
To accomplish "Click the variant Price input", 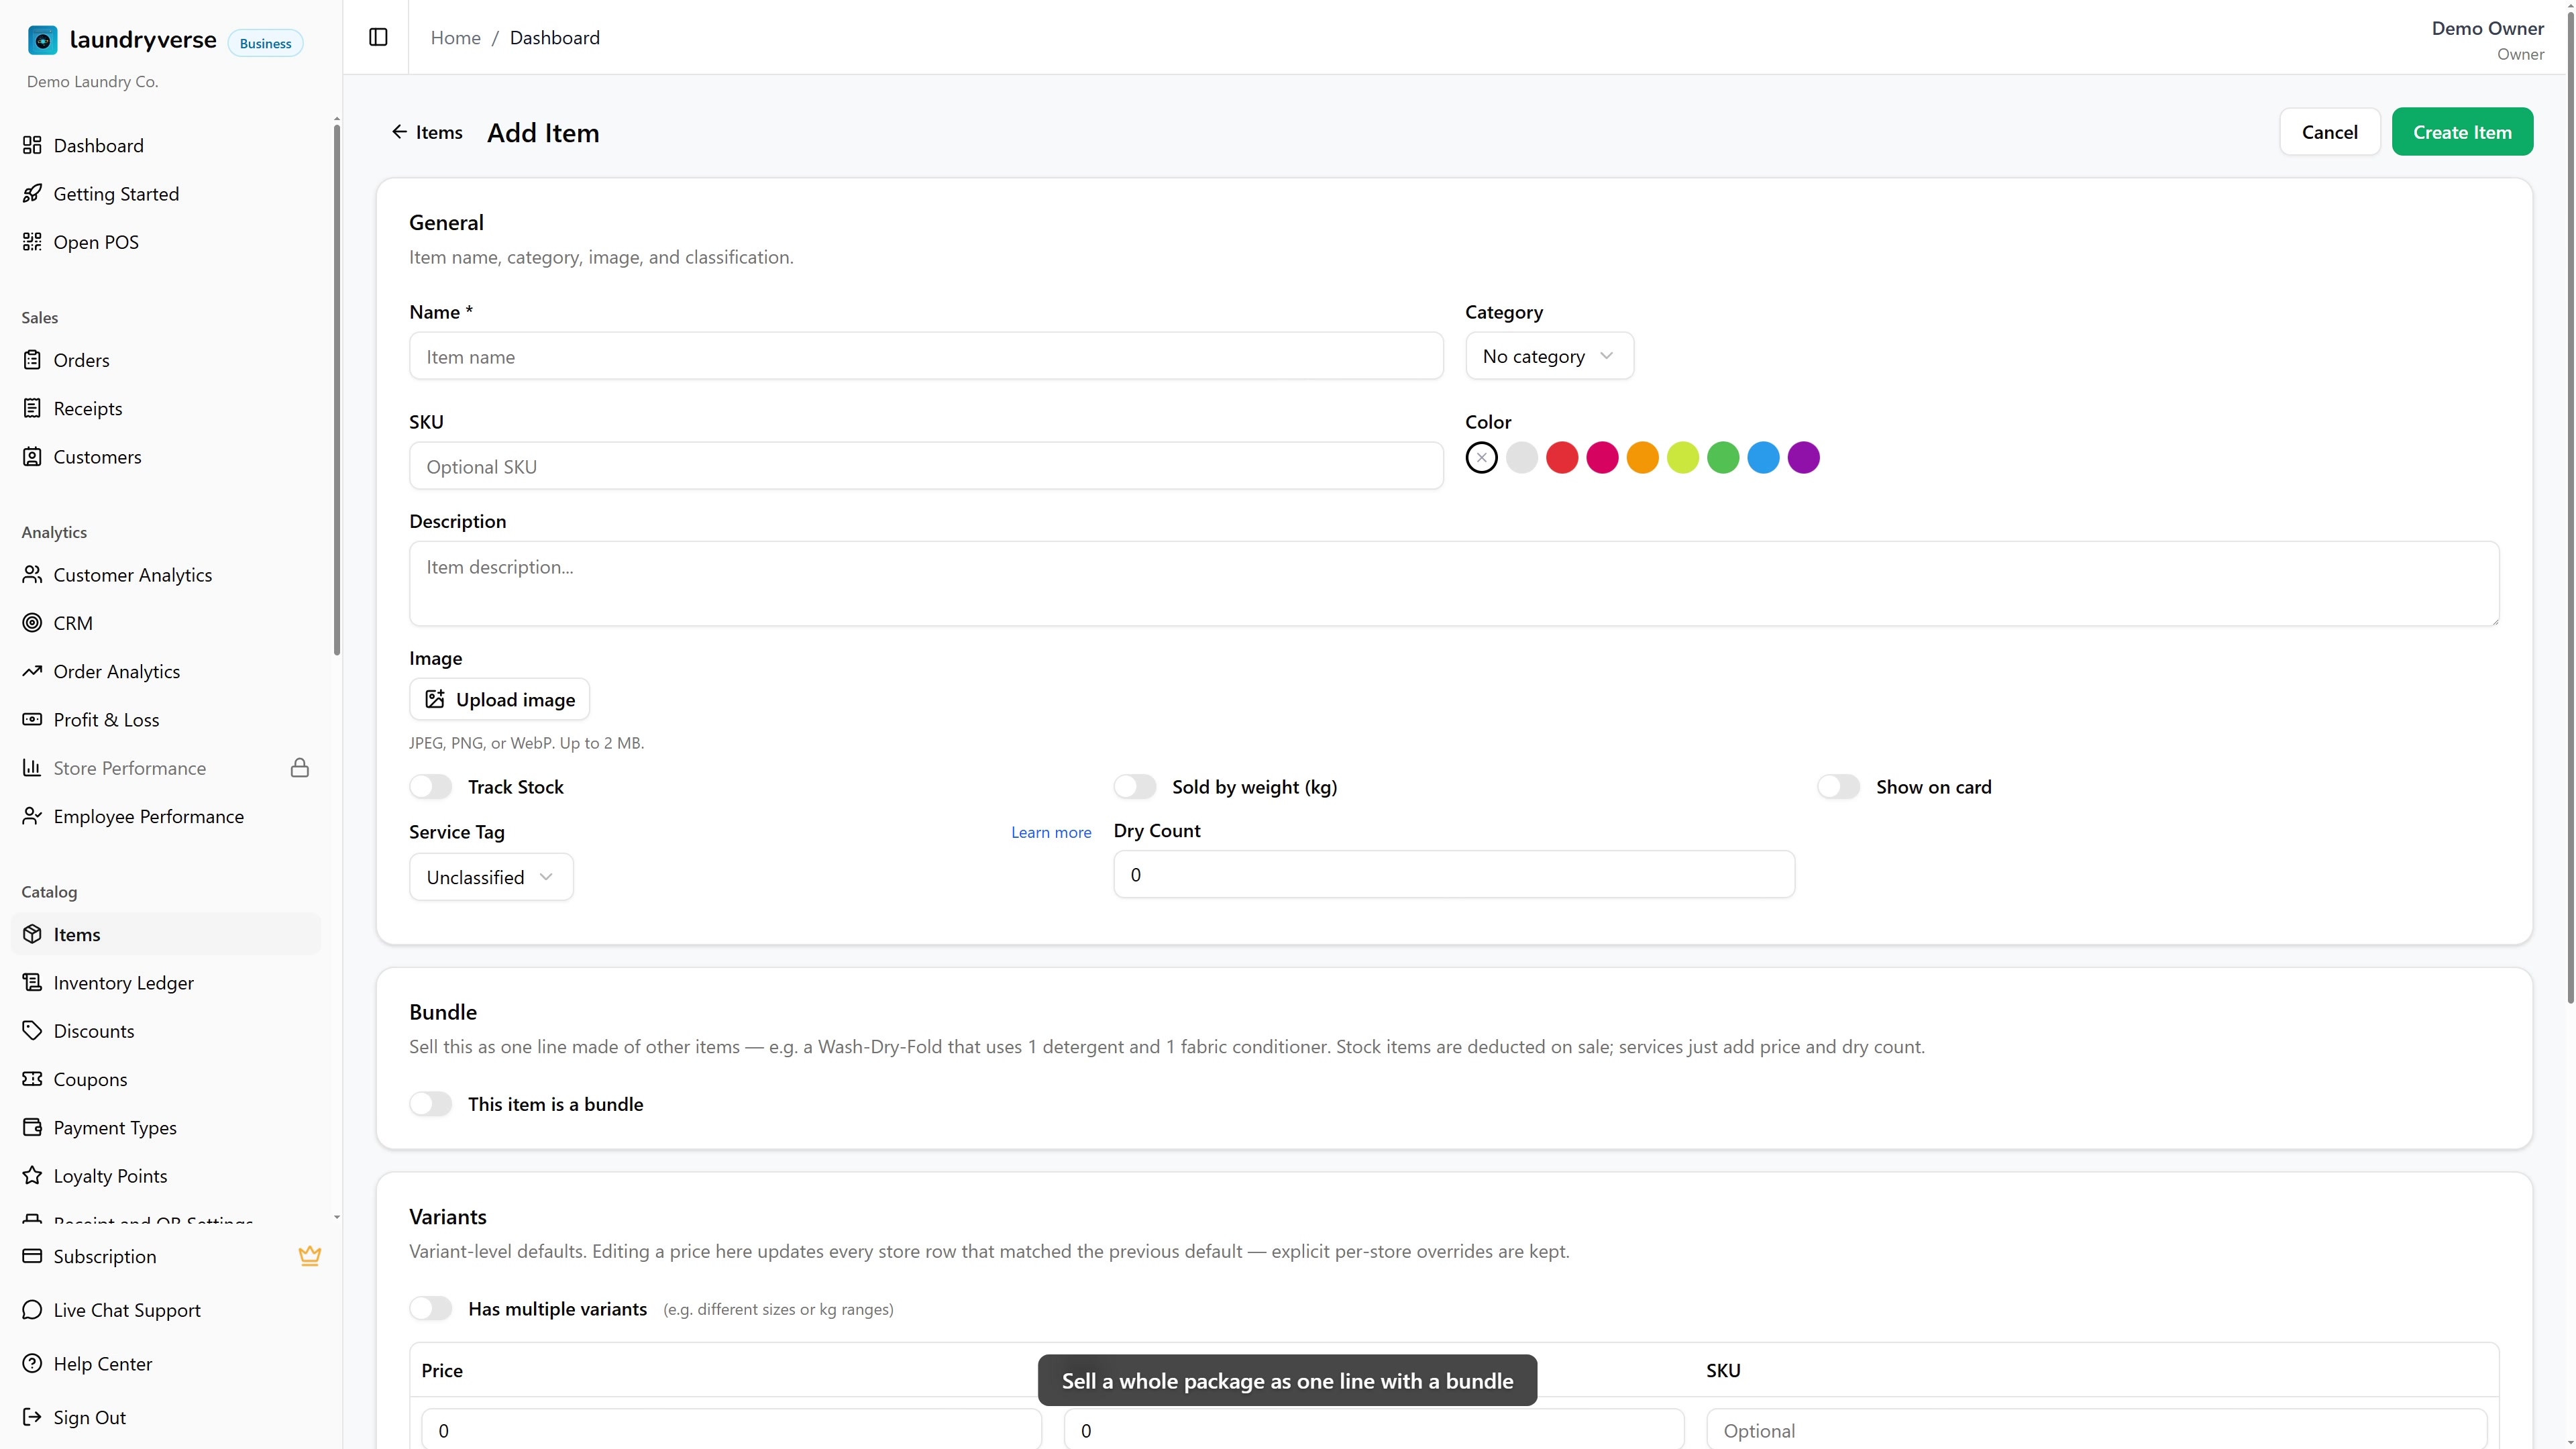I will 731,1429.
